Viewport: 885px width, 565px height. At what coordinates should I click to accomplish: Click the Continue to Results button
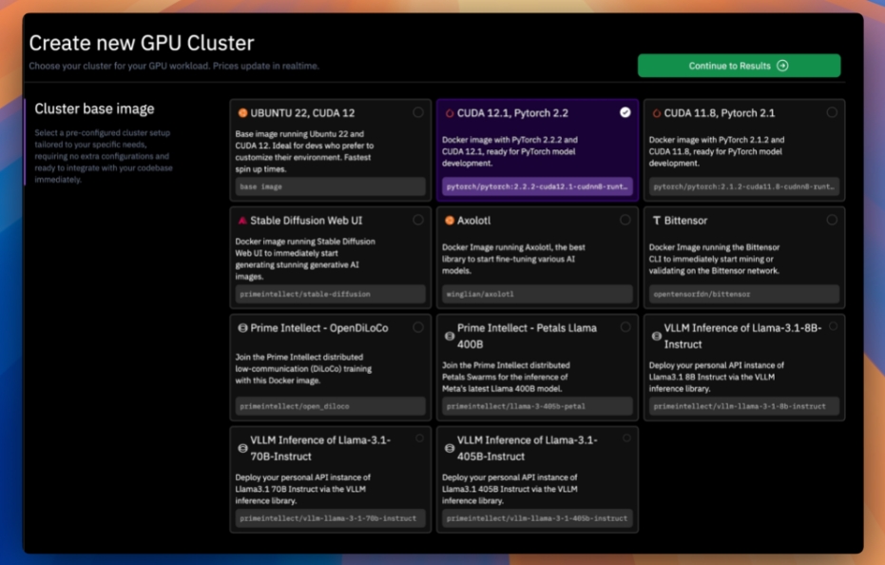tap(739, 66)
